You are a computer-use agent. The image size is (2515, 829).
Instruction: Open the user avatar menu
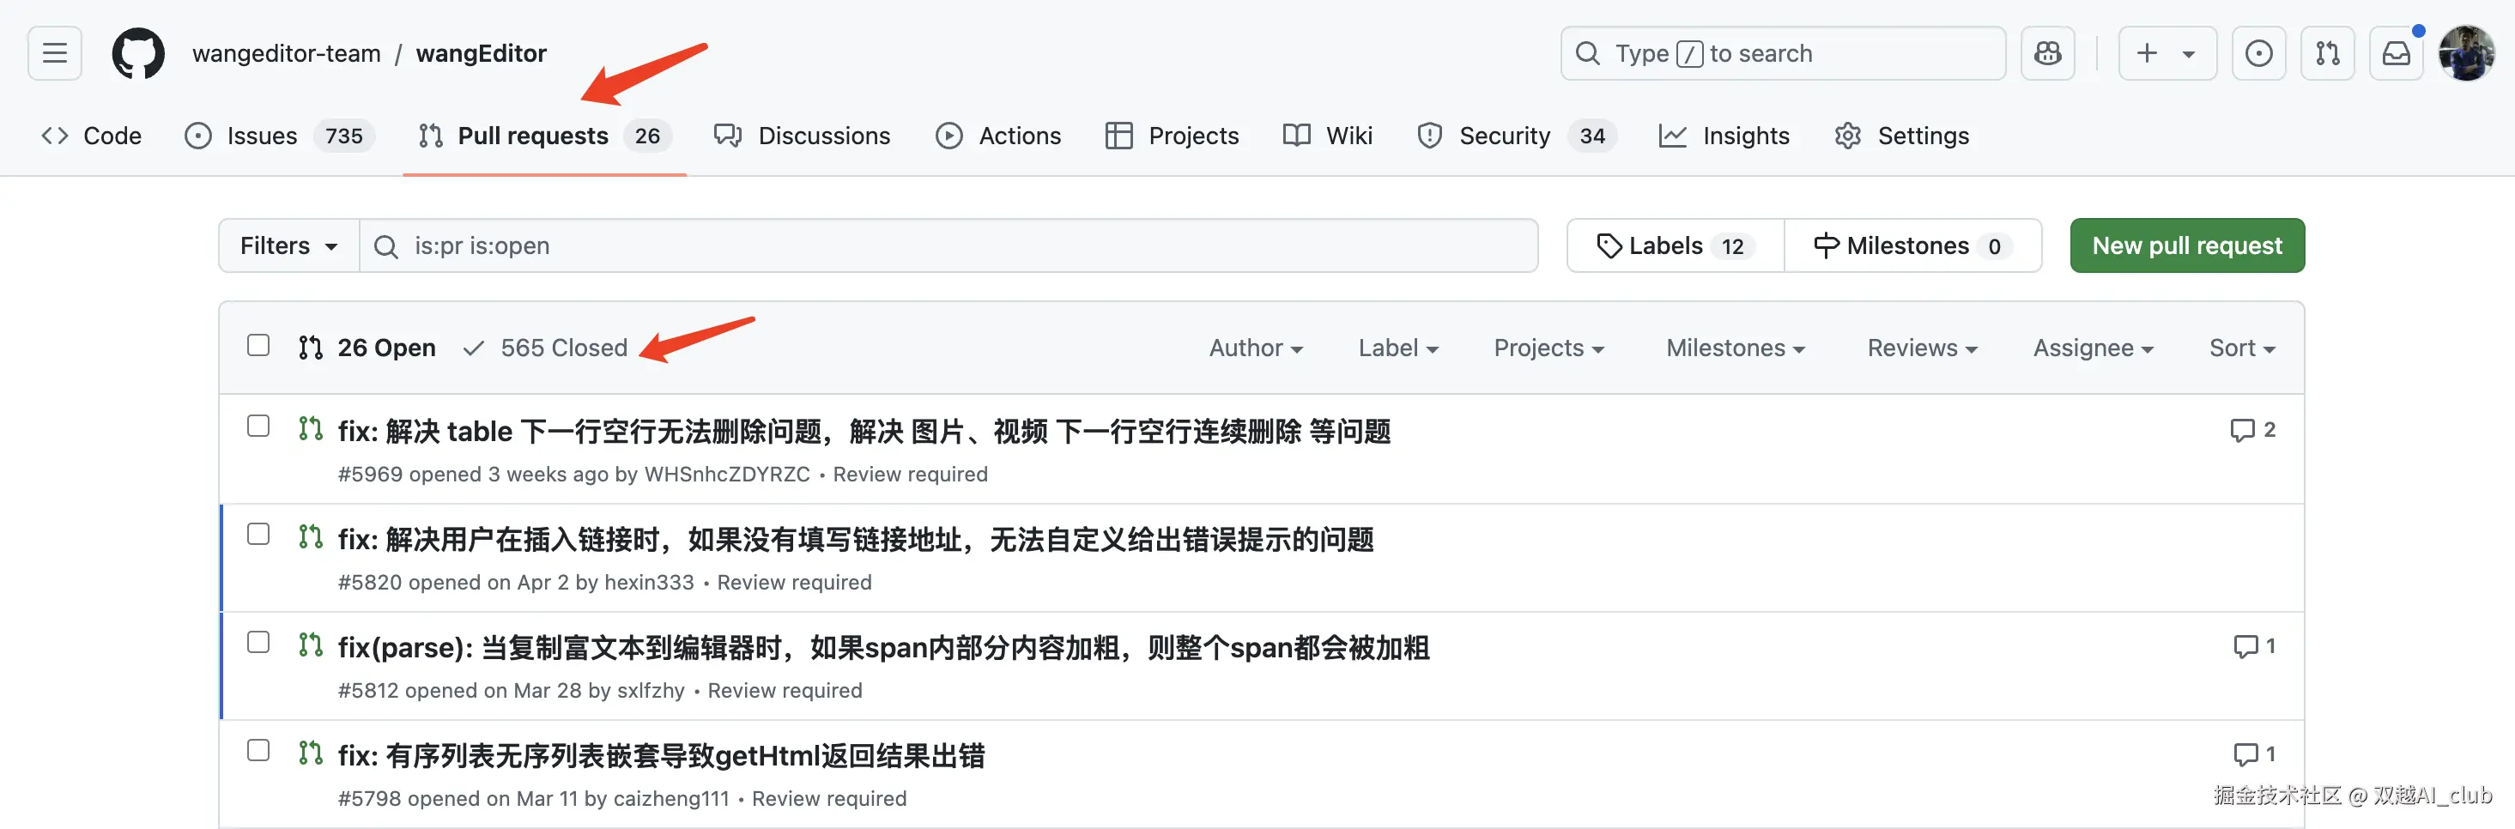(x=2466, y=52)
